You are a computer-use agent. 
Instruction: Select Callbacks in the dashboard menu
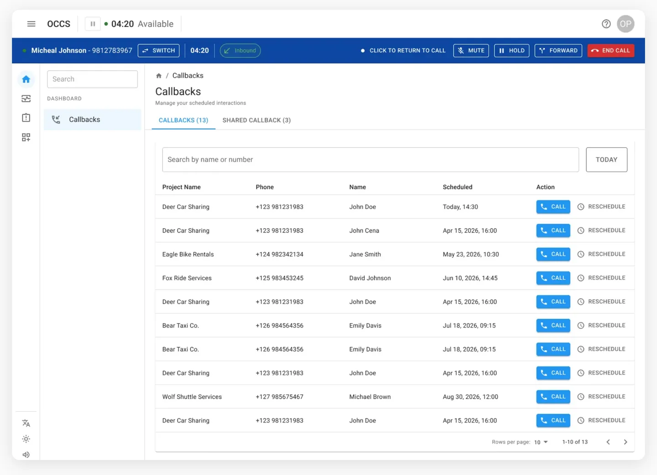click(x=92, y=120)
